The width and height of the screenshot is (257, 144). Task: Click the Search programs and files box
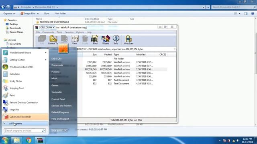tap(24, 131)
